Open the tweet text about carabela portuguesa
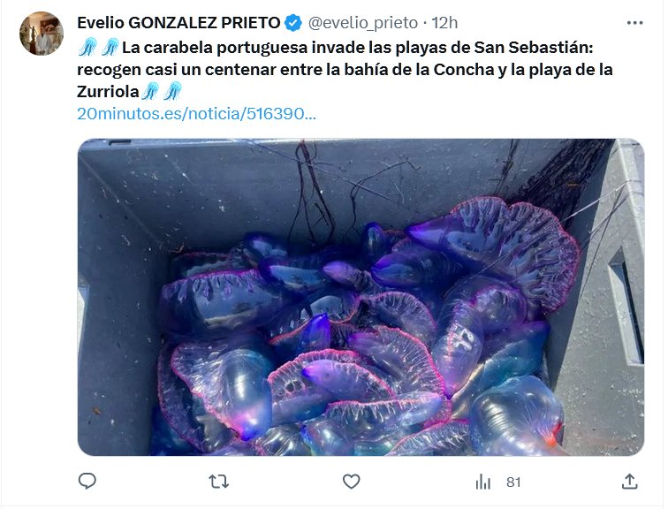Viewport: 668px width, 509px height. [345, 70]
